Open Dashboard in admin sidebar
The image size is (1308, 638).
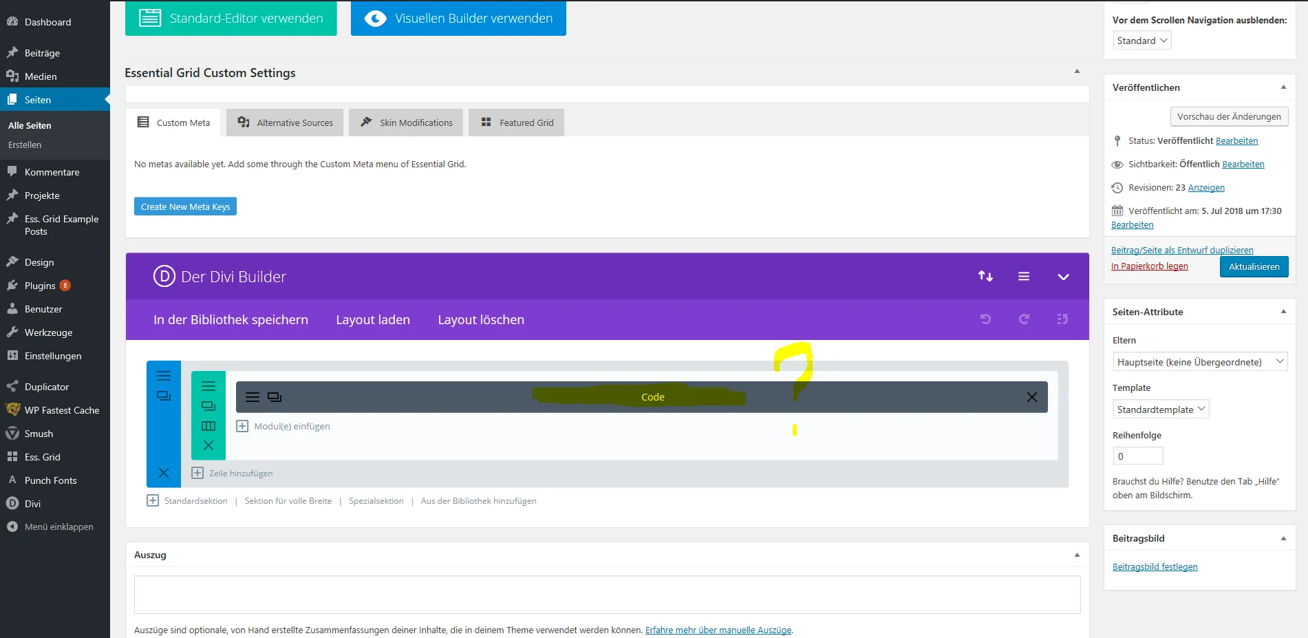point(55,22)
